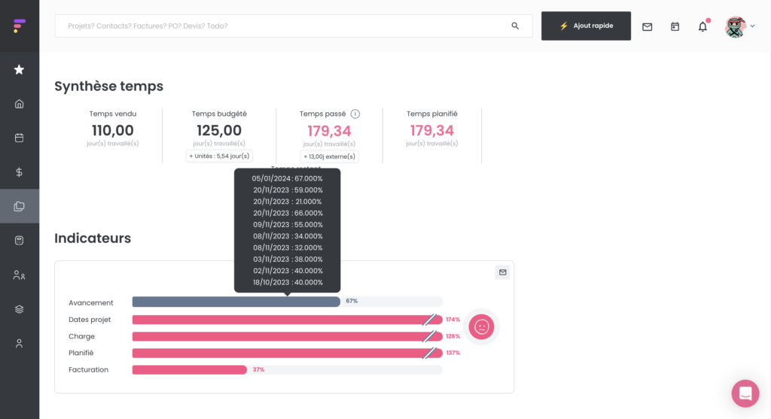Go to home icon in sidebar
The height and width of the screenshot is (419, 771).
[19, 104]
